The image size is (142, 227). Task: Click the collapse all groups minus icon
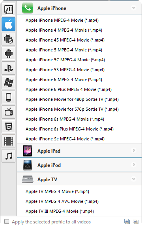point(136,221)
